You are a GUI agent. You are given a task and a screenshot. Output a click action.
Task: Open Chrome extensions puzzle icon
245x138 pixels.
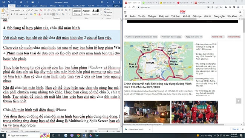coord(226,7)
